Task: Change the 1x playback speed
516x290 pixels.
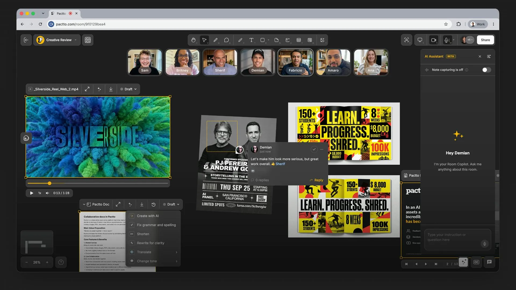Action: [40, 193]
